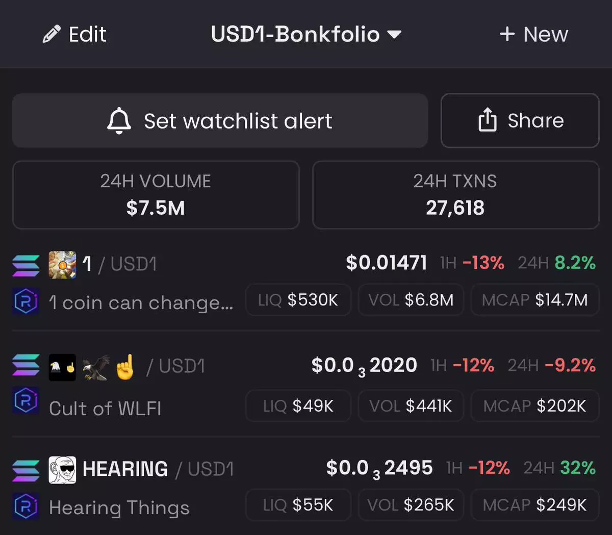Click the Solana icon on the HEARING row
The image size is (612, 535).
coord(26,471)
